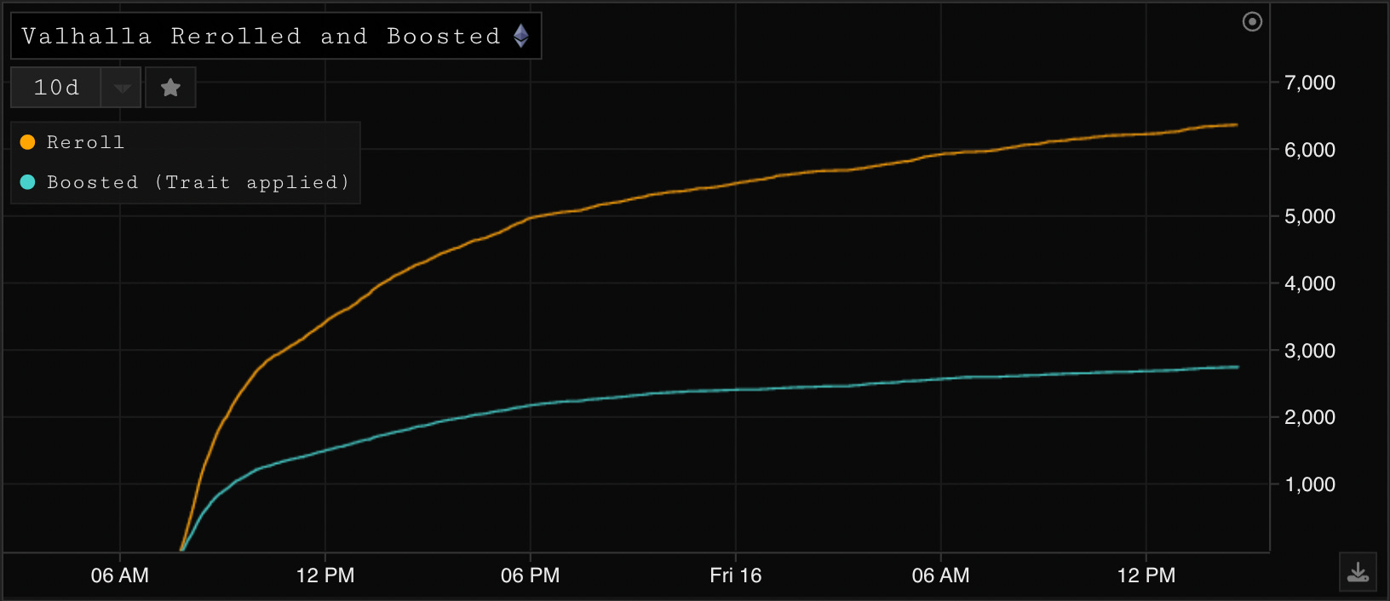Click the teal Boosted color dot
1390x601 pixels.
27,182
